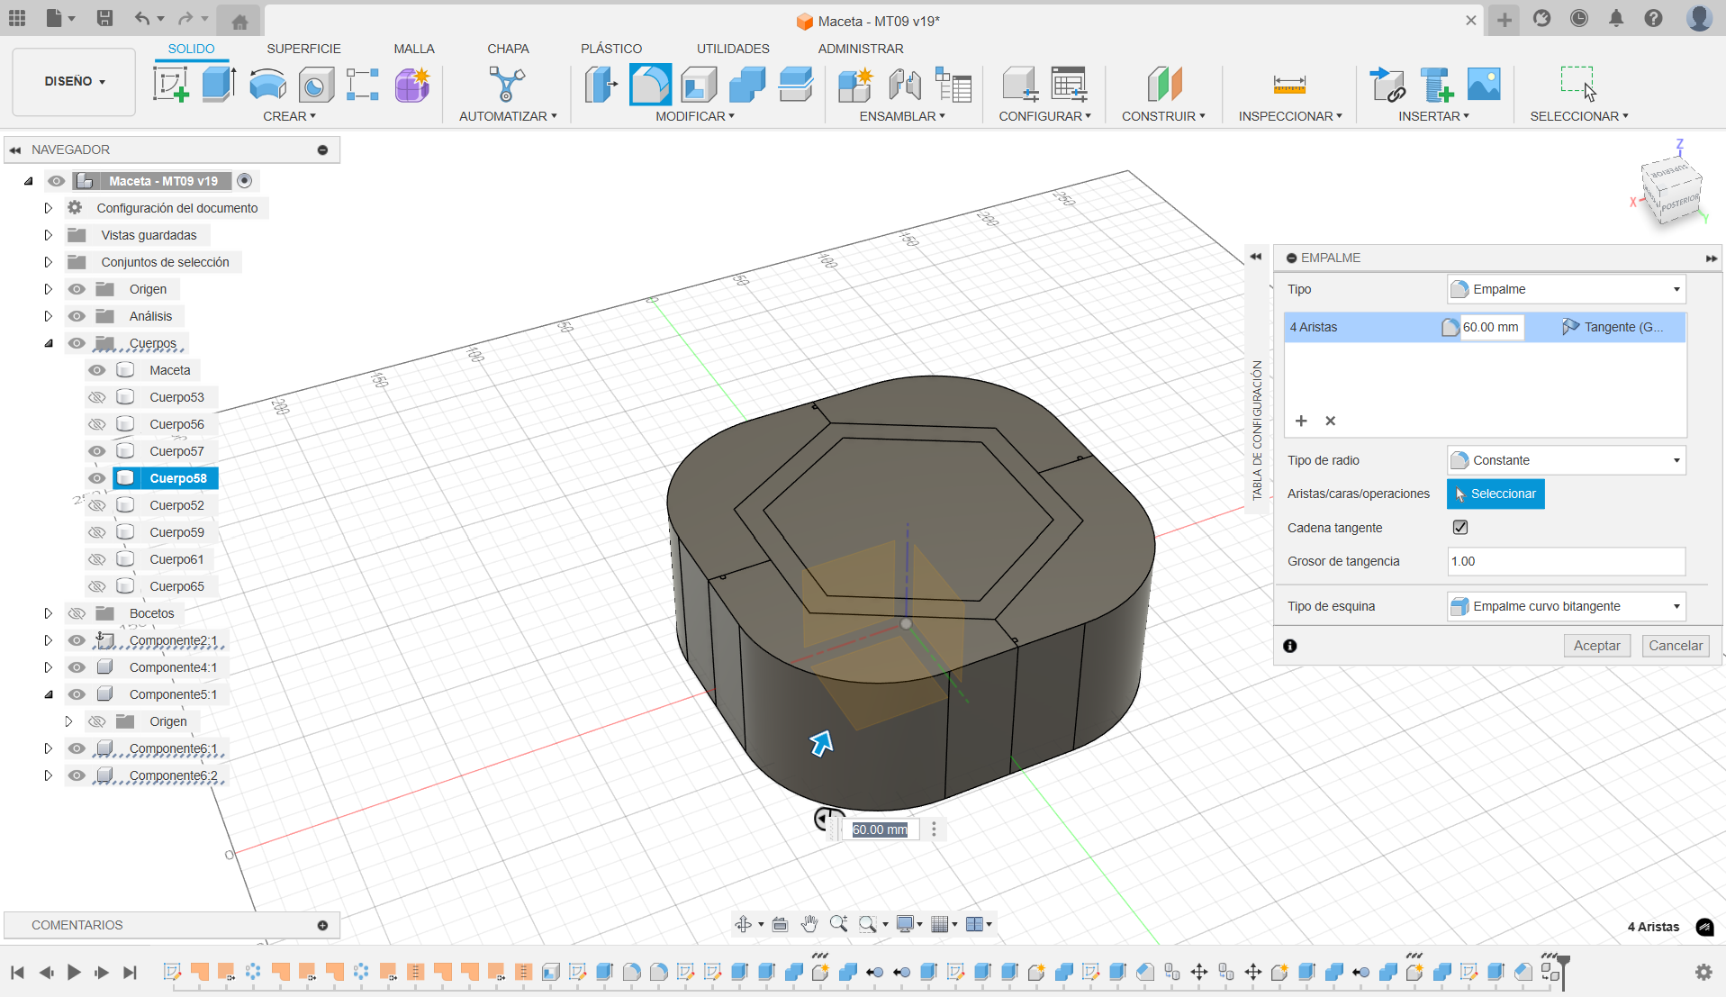Switch to the PLÁSTICO tab
Image resolution: width=1726 pixels, height=997 pixels.
[611, 49]
